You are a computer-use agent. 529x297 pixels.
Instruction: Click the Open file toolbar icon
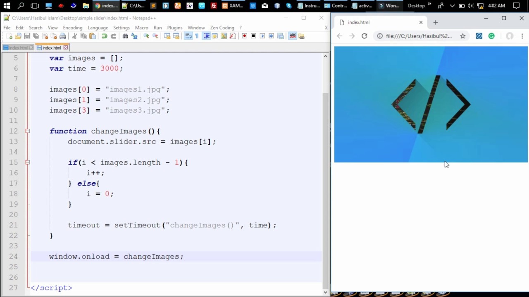[18, 36]
